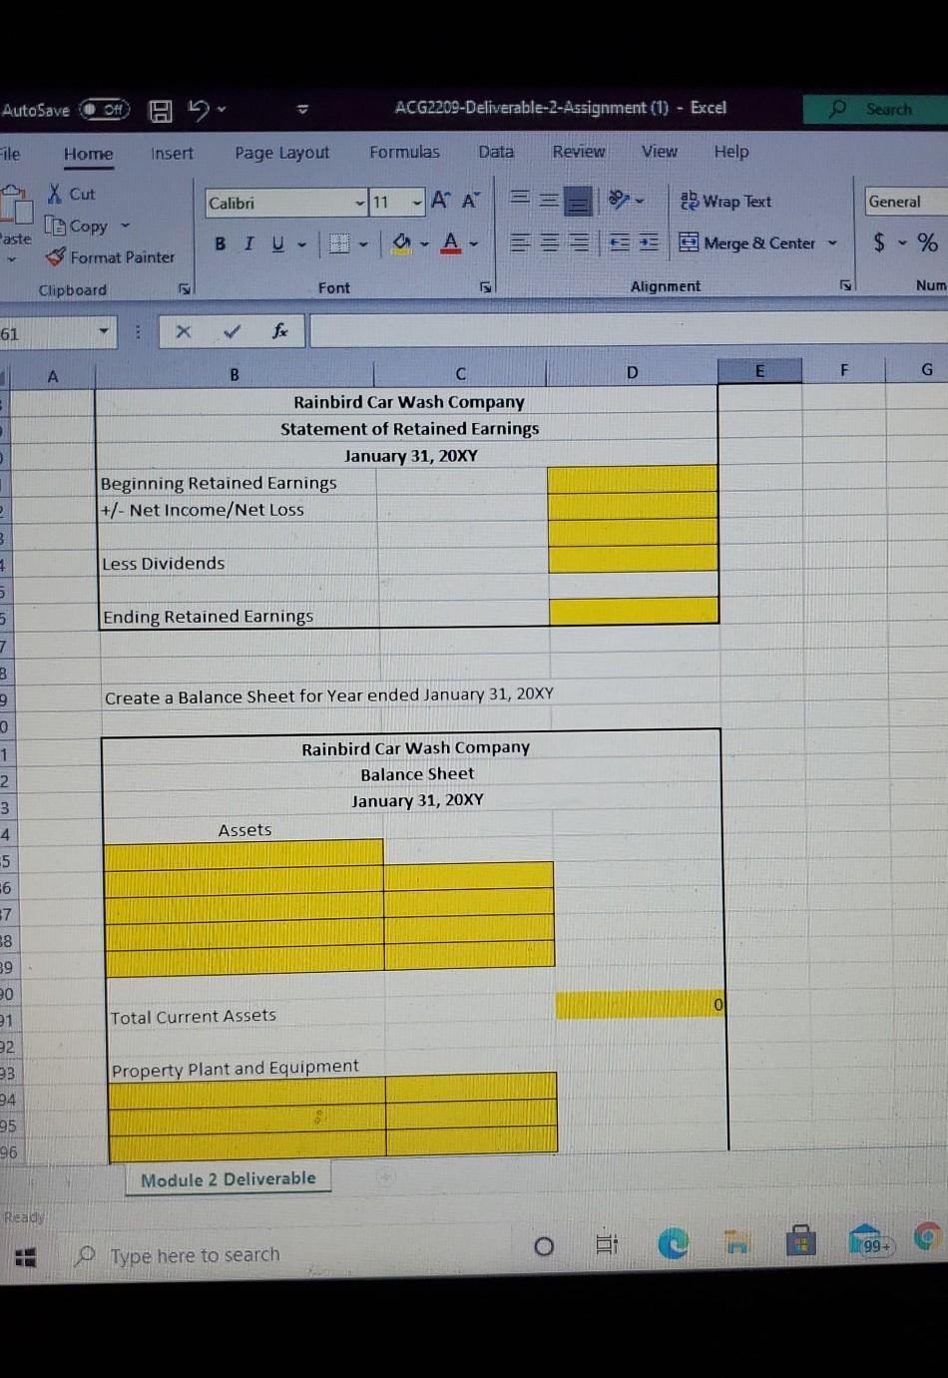Screen dimensions: 948x1378
Task: Switch to the Formulas ribbon tab
Action: (404, 152)
